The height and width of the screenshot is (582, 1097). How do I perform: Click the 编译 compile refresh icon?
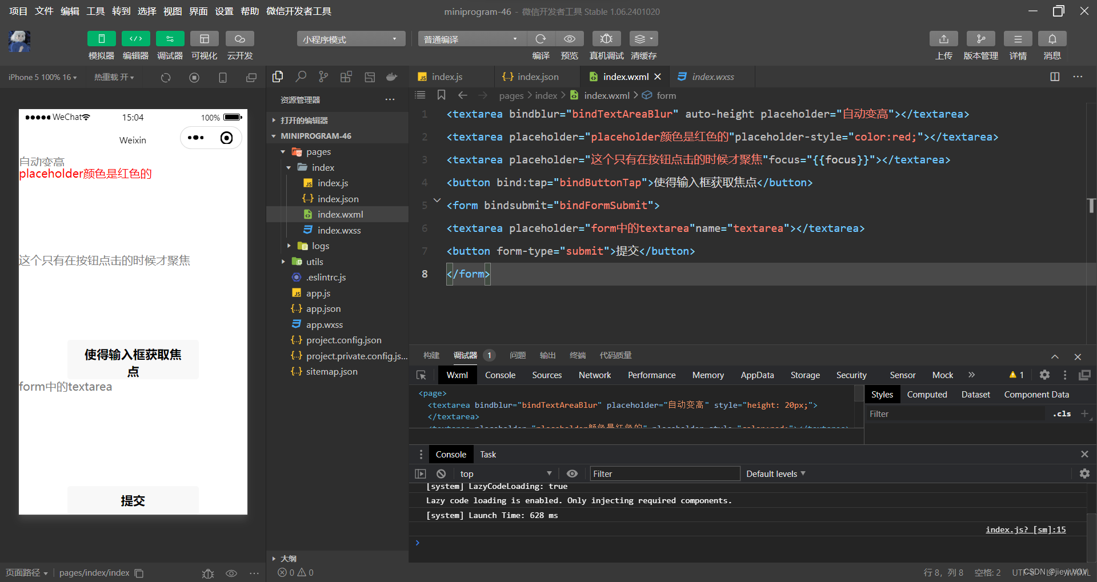coord(541,39)
